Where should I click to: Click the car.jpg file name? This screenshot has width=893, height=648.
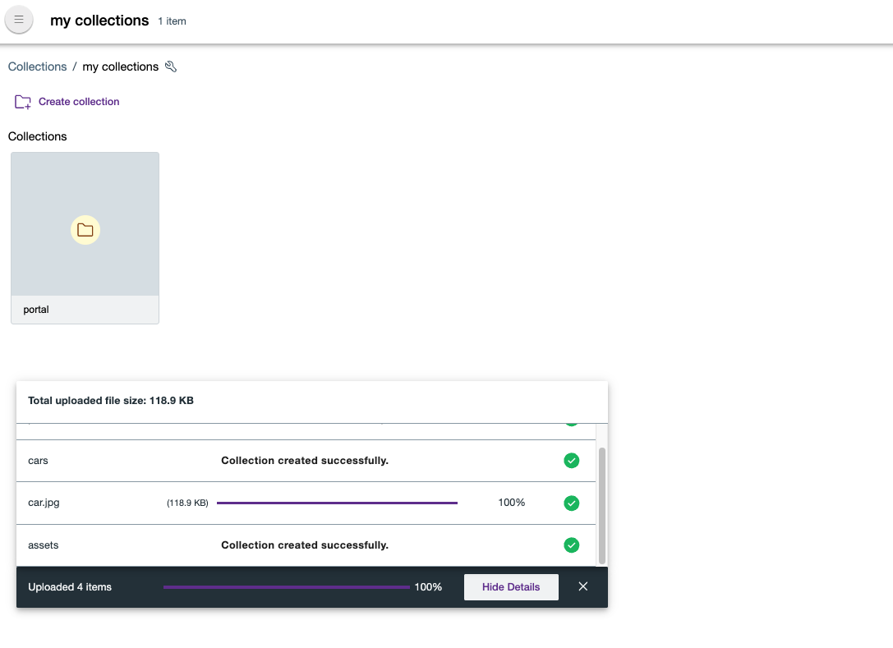pos(44,503)
